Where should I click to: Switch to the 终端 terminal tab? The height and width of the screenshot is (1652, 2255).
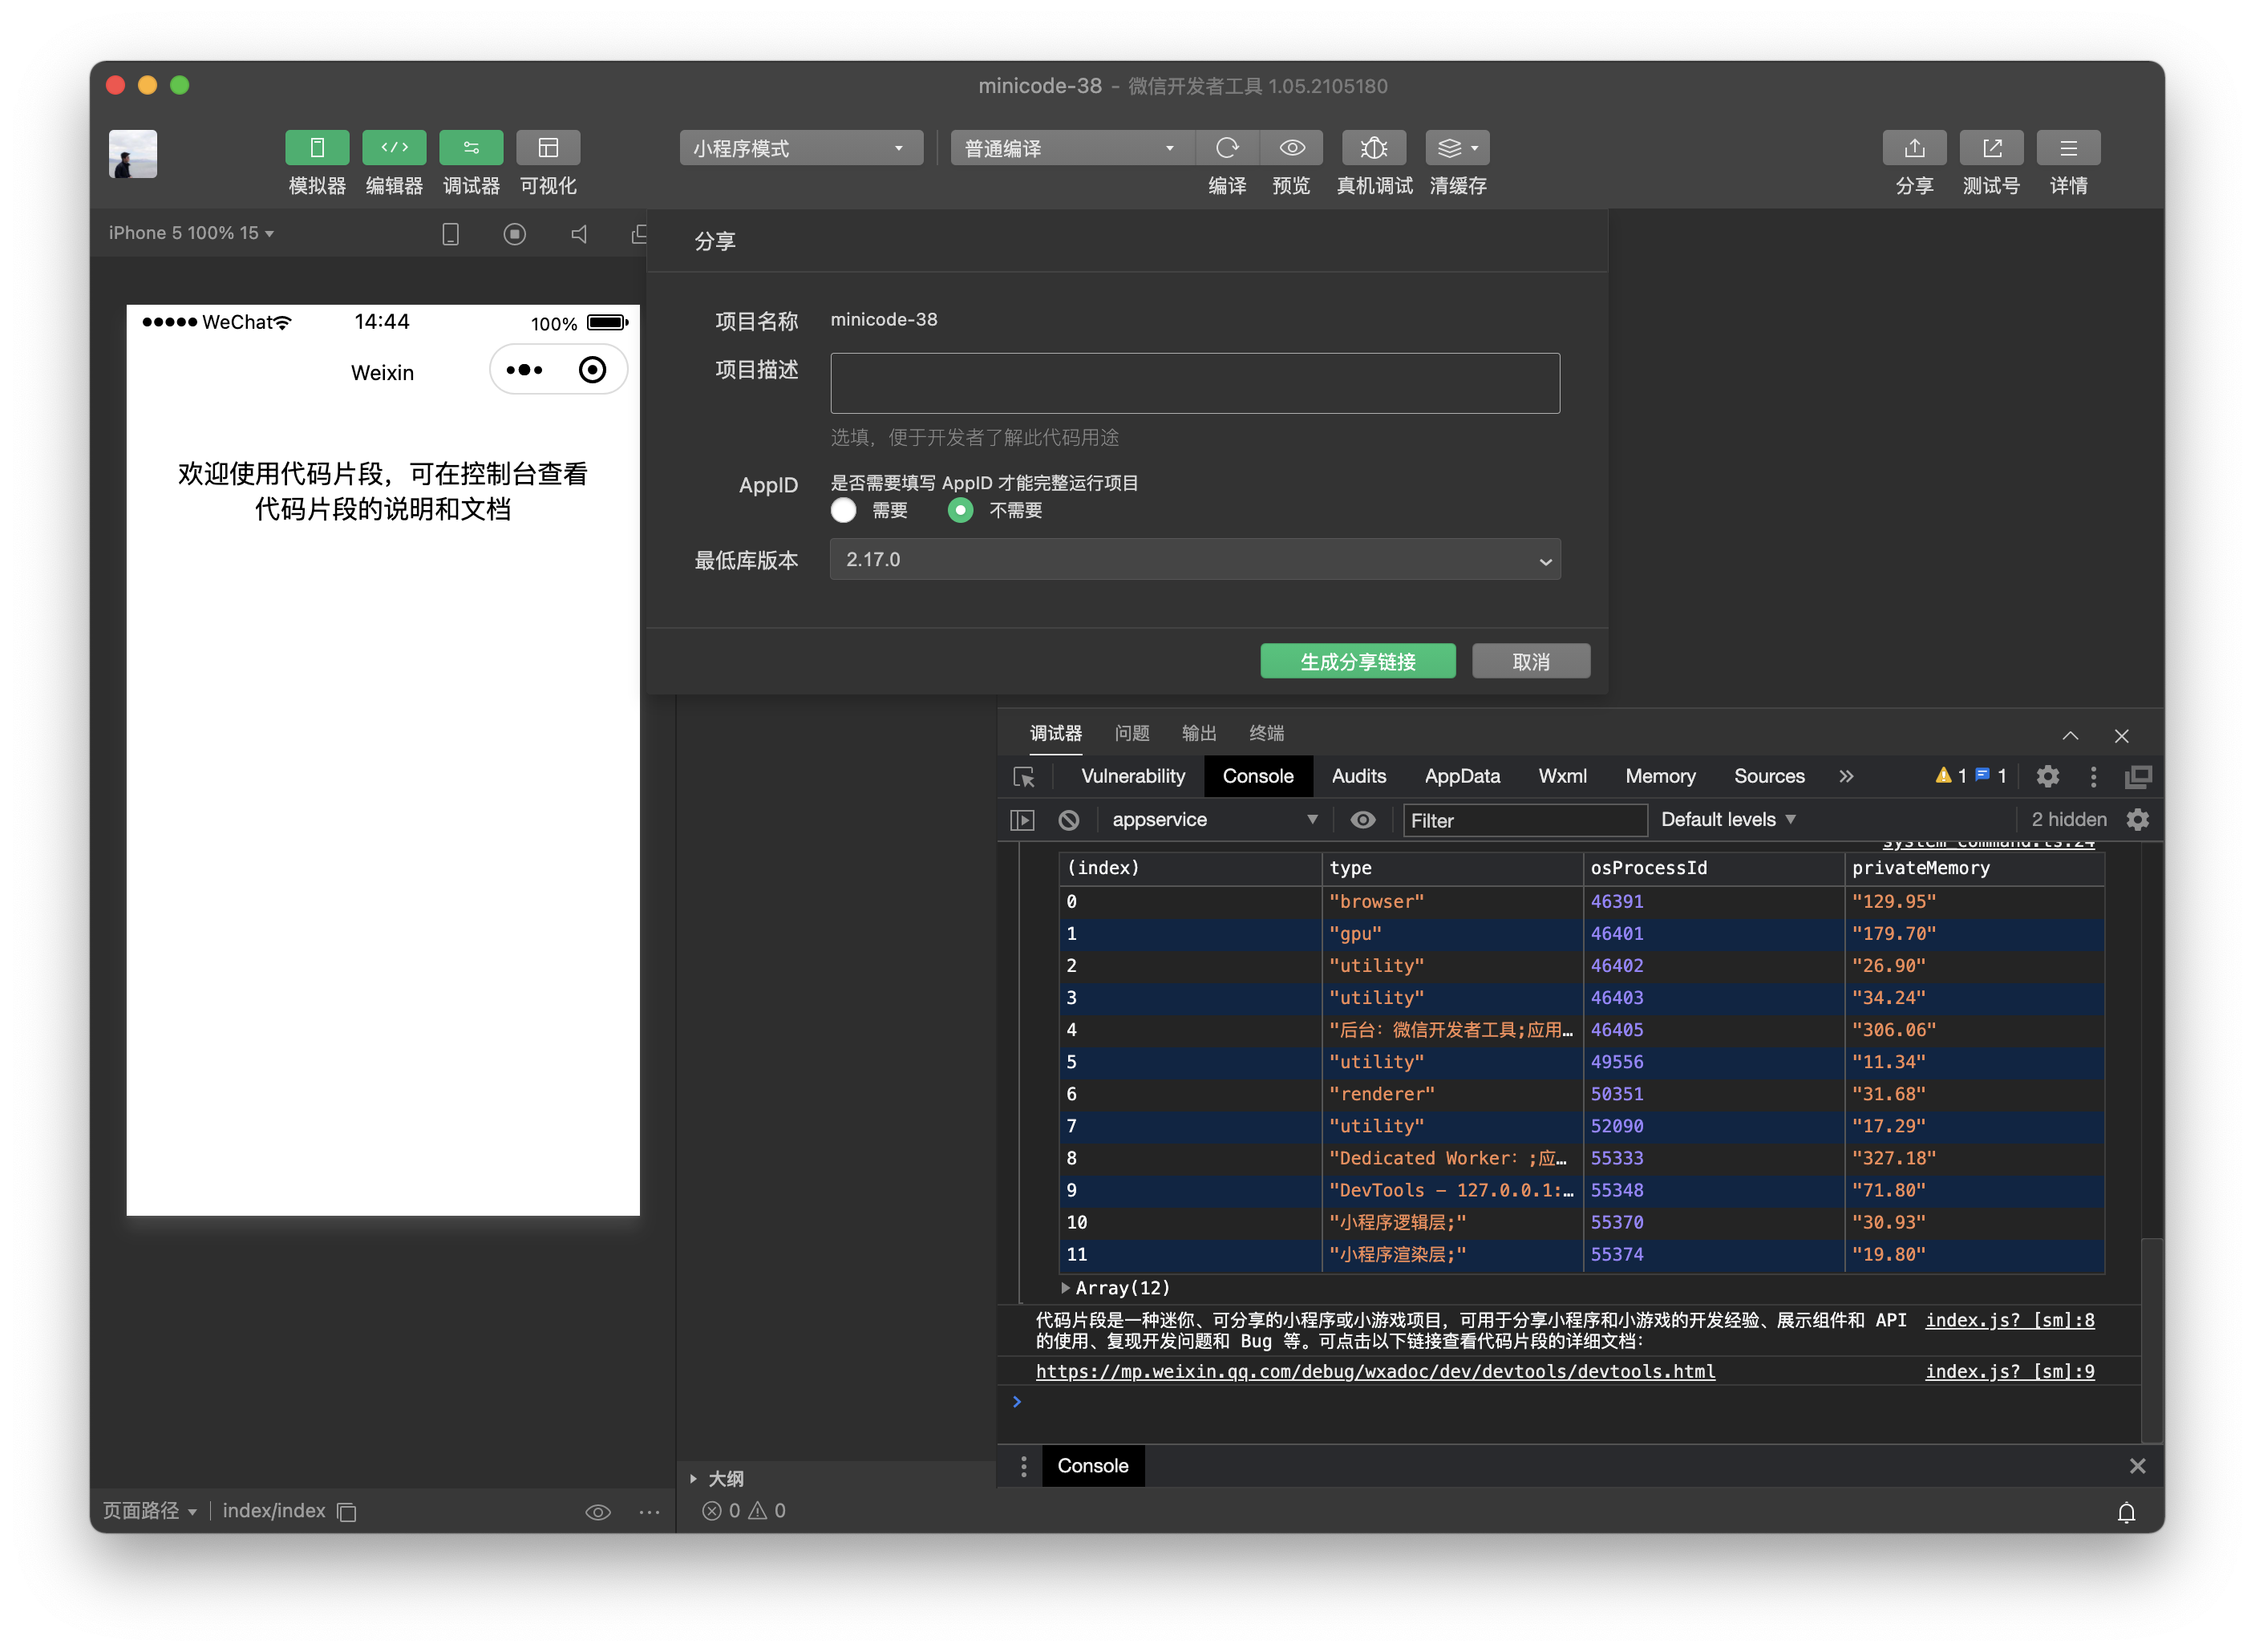tap(1266, 733)
